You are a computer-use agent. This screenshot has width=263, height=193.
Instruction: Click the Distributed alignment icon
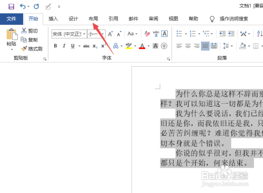(x=214, y=46)
